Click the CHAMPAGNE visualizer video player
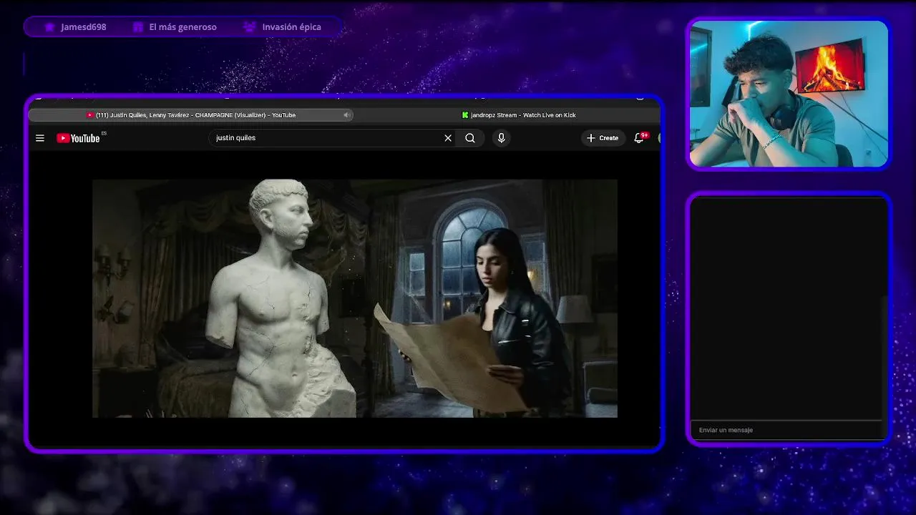Viewport: 916px width, 515px height. [x=355, y=298]
